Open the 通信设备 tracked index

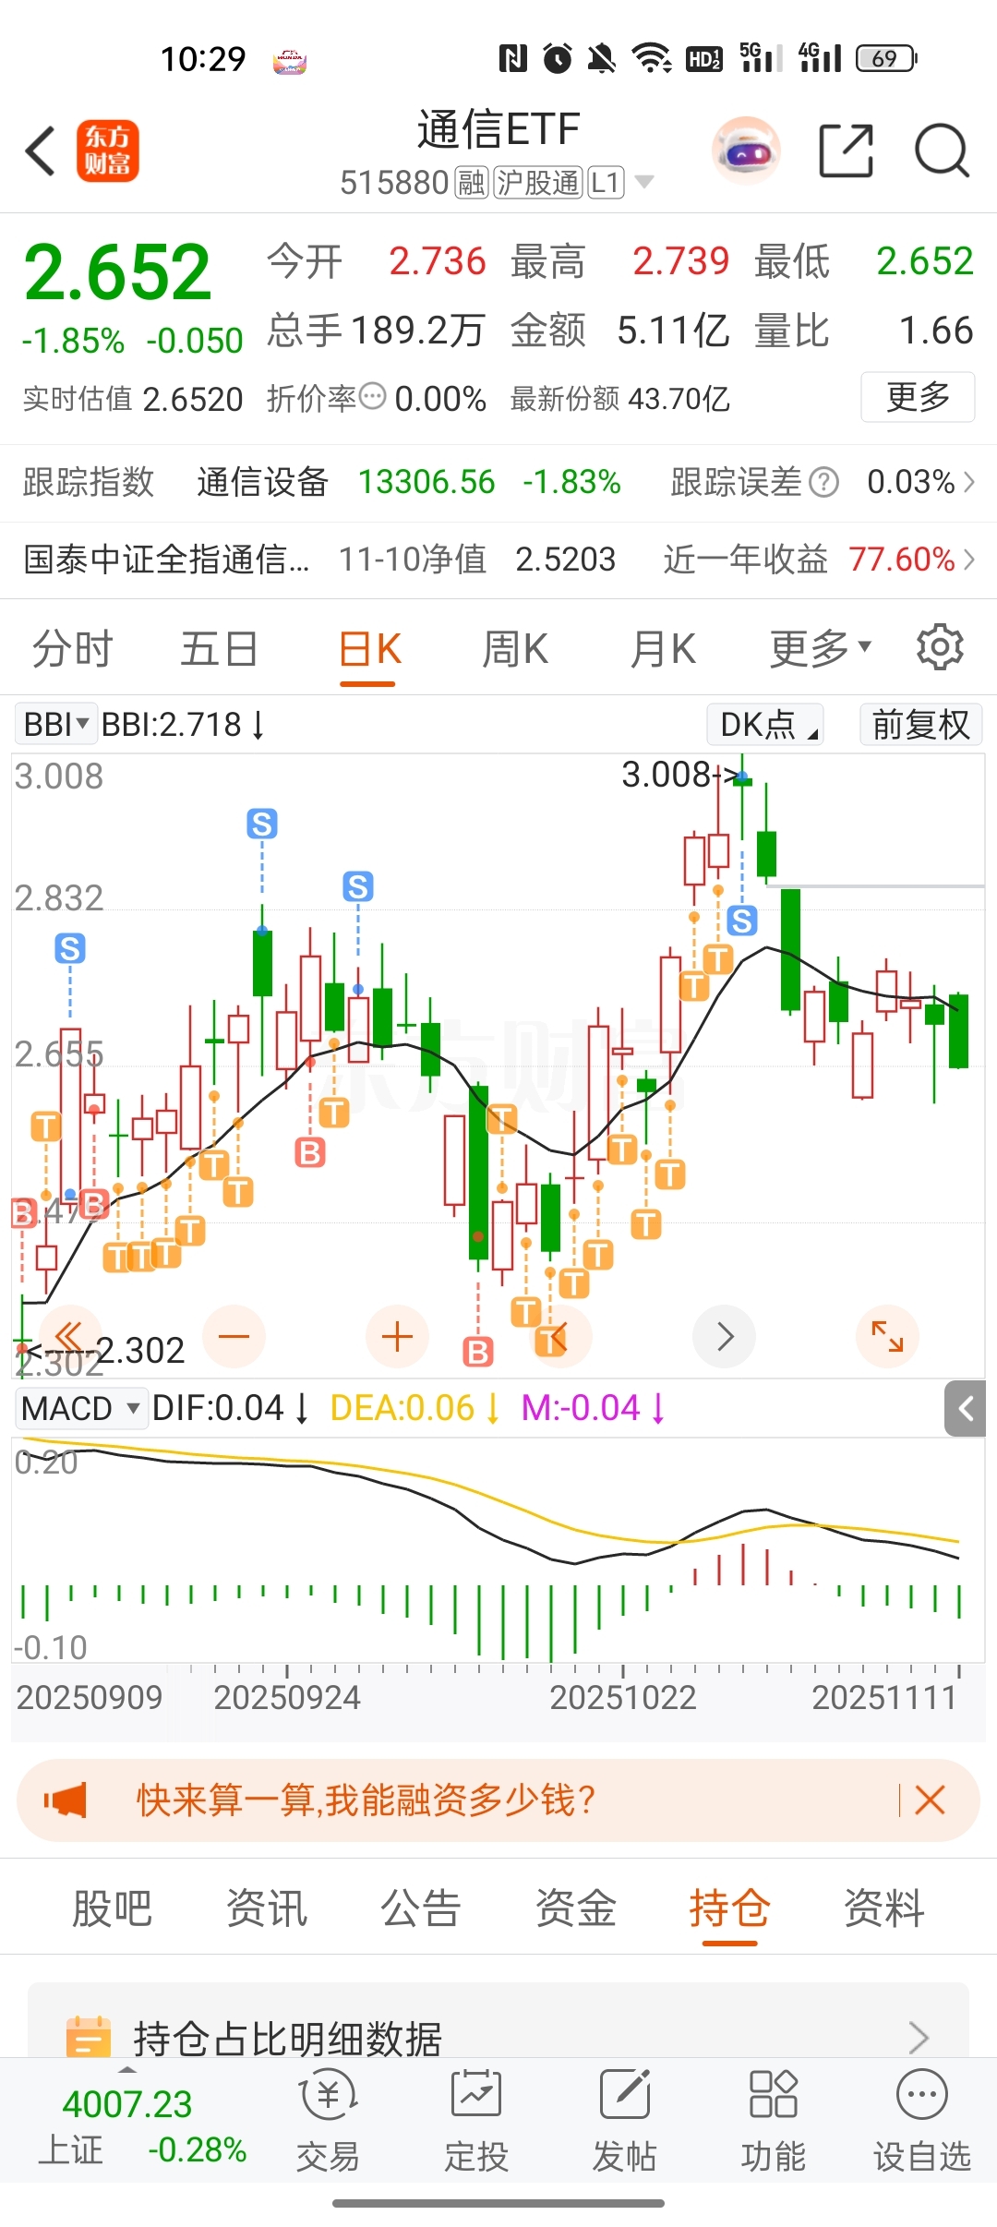point(262,482)
